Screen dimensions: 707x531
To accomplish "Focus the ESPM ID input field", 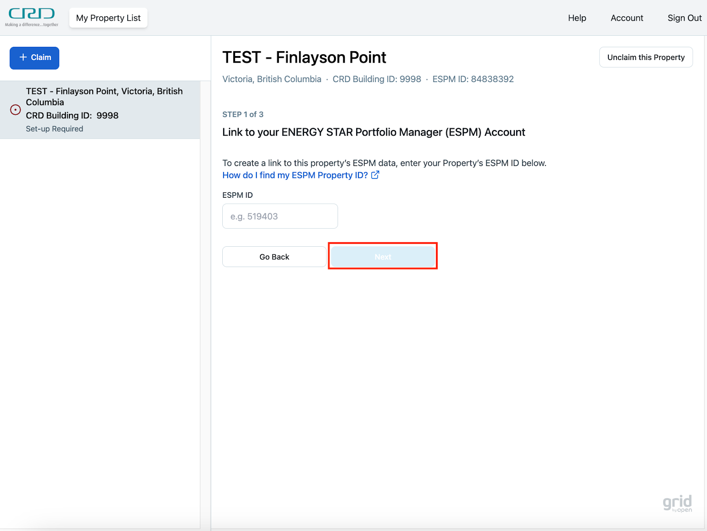I will tap(280, 216).
